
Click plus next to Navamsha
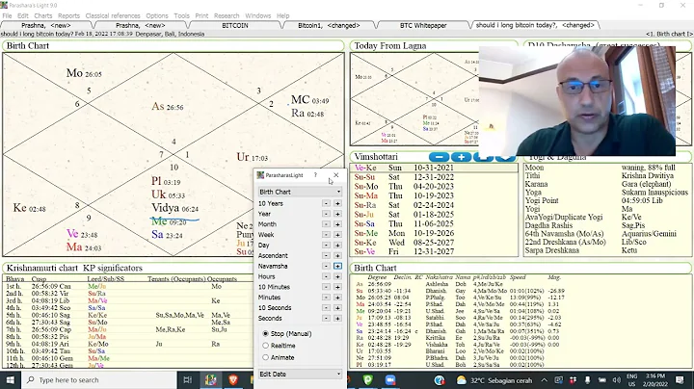pyautogui.click(x=337, y=266)
